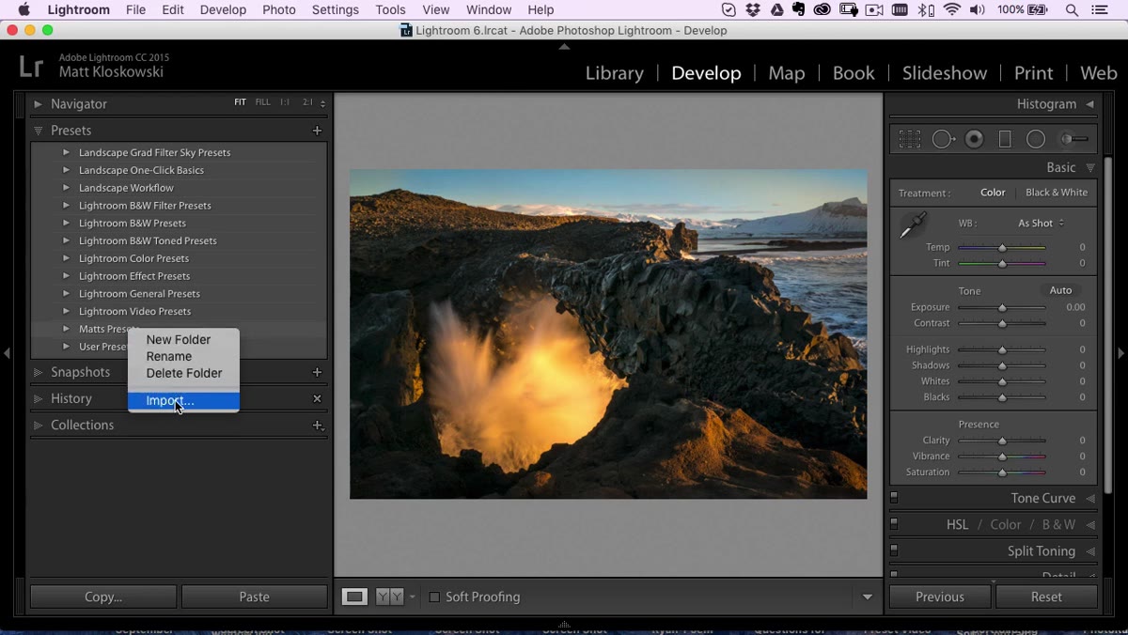Open the Adjustment Brush tool
This screenshot has width=1128, height=635.
pyautogui.click(x=1073, y=139)
